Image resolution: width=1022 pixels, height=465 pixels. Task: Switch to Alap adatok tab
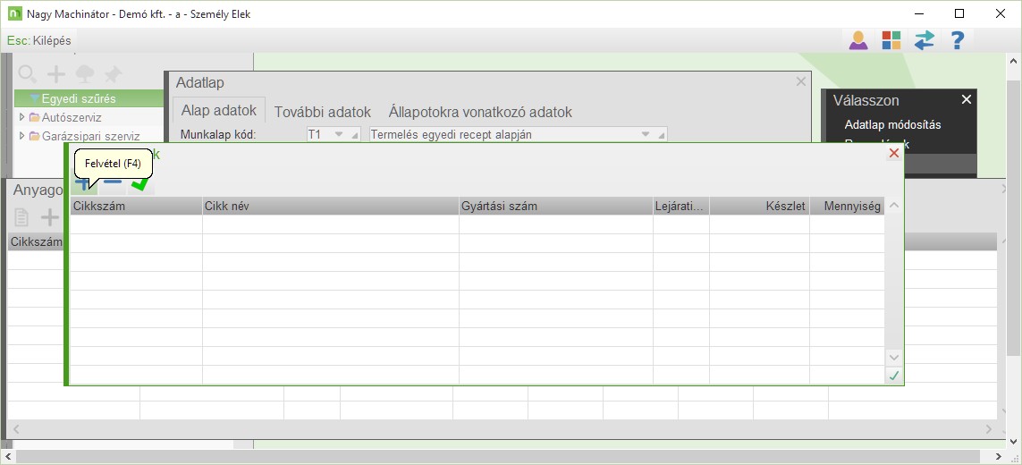[x=219, y=110]
